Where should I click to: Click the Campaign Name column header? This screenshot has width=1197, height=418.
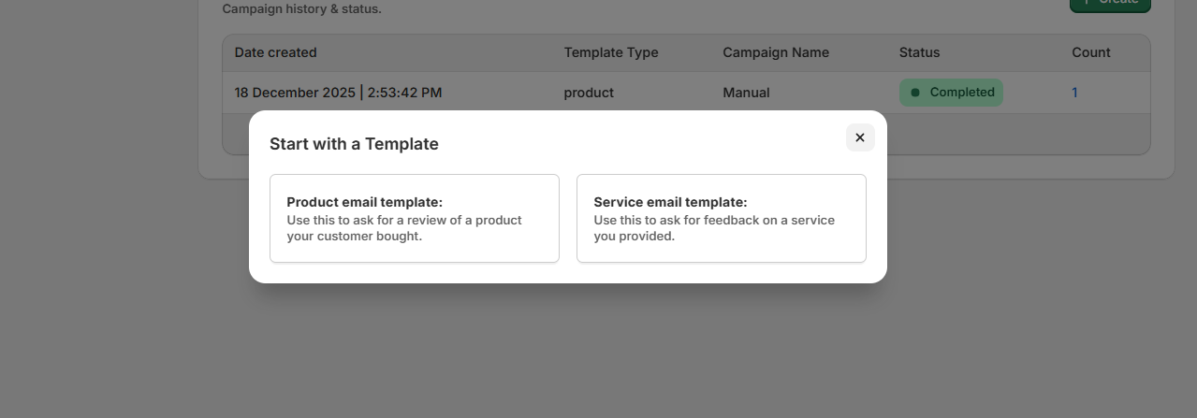pos(775,52)
